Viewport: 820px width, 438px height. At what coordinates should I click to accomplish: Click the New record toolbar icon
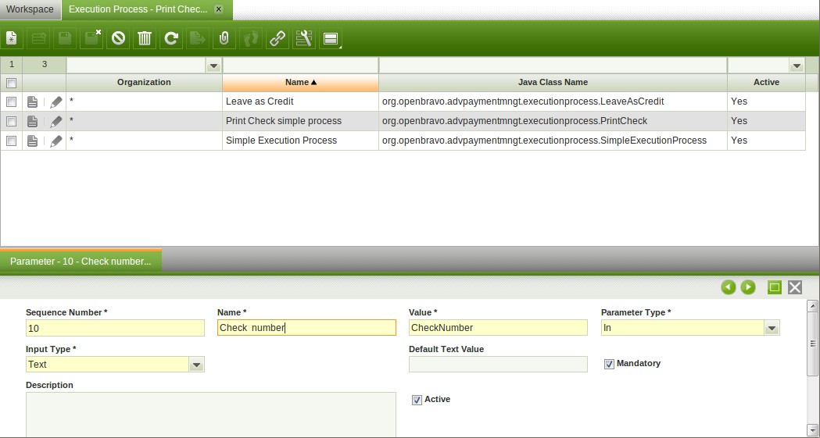click(x=12, y=38)
